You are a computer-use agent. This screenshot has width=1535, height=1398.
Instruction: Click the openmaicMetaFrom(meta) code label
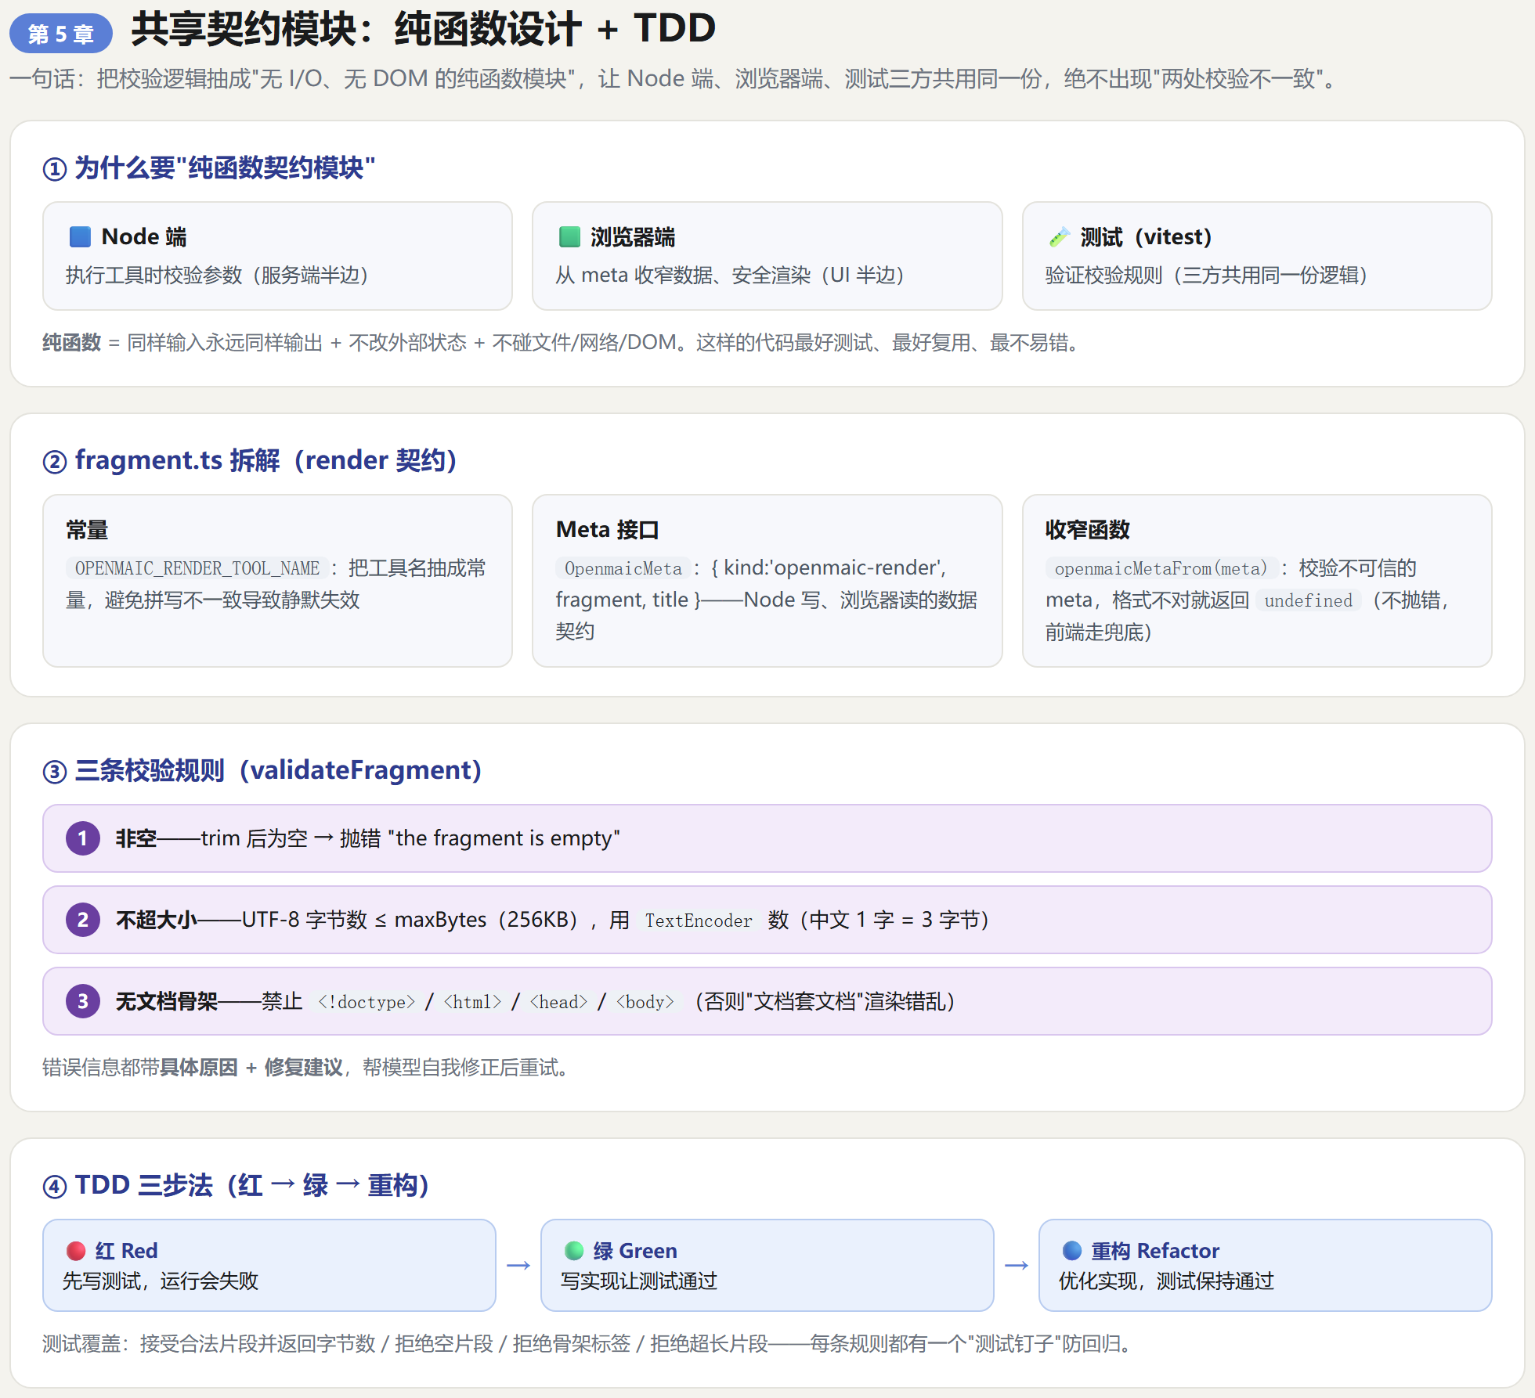tap(1161, 568)
